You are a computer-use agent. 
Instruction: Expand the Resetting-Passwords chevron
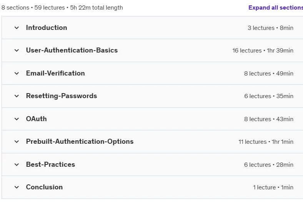click(x=17, y=96)
